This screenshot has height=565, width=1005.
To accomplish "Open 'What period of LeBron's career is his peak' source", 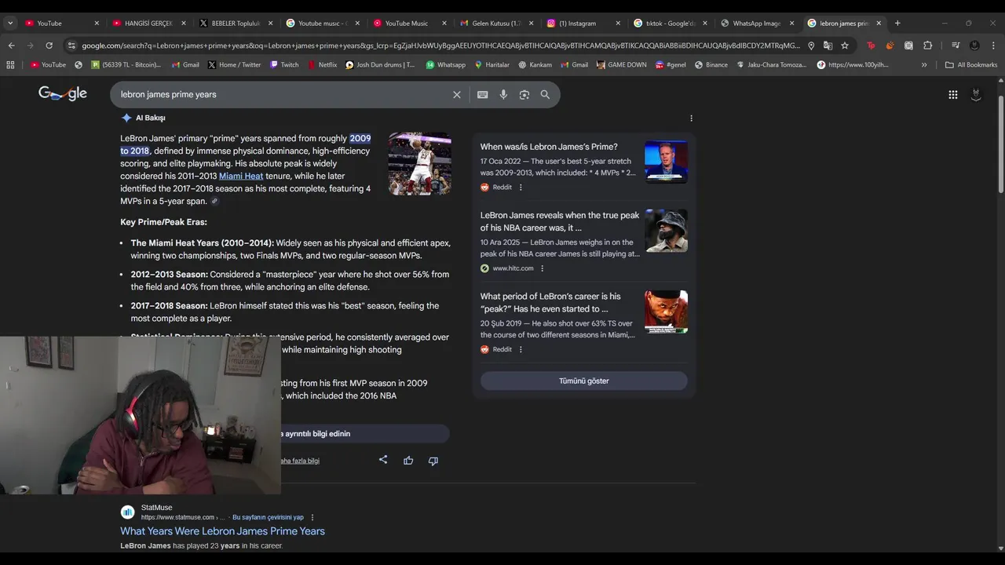I will [550, 302].
